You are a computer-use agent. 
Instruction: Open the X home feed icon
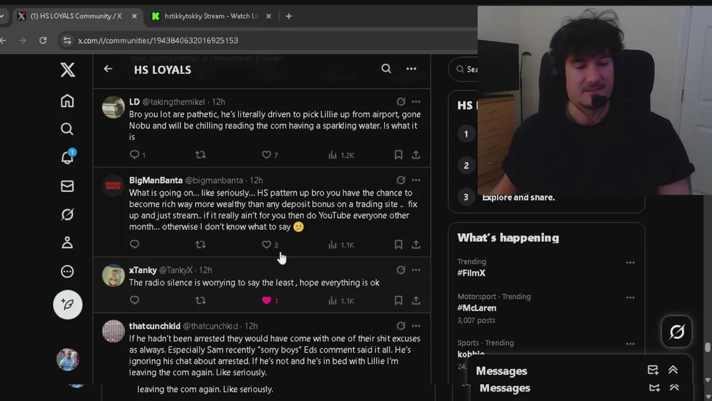[67, 101]
